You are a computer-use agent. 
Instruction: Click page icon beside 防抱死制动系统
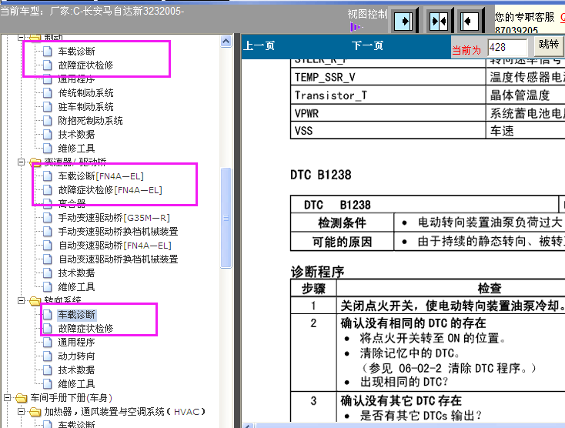point(48,121)
